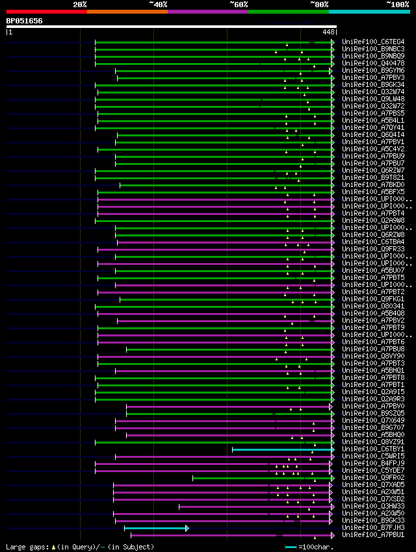The height and width of the screenshot is (552, 416).
Task: Select the UniRef100_C5YDE7 label
Action: pyautogui.click(x=373, y=470)
